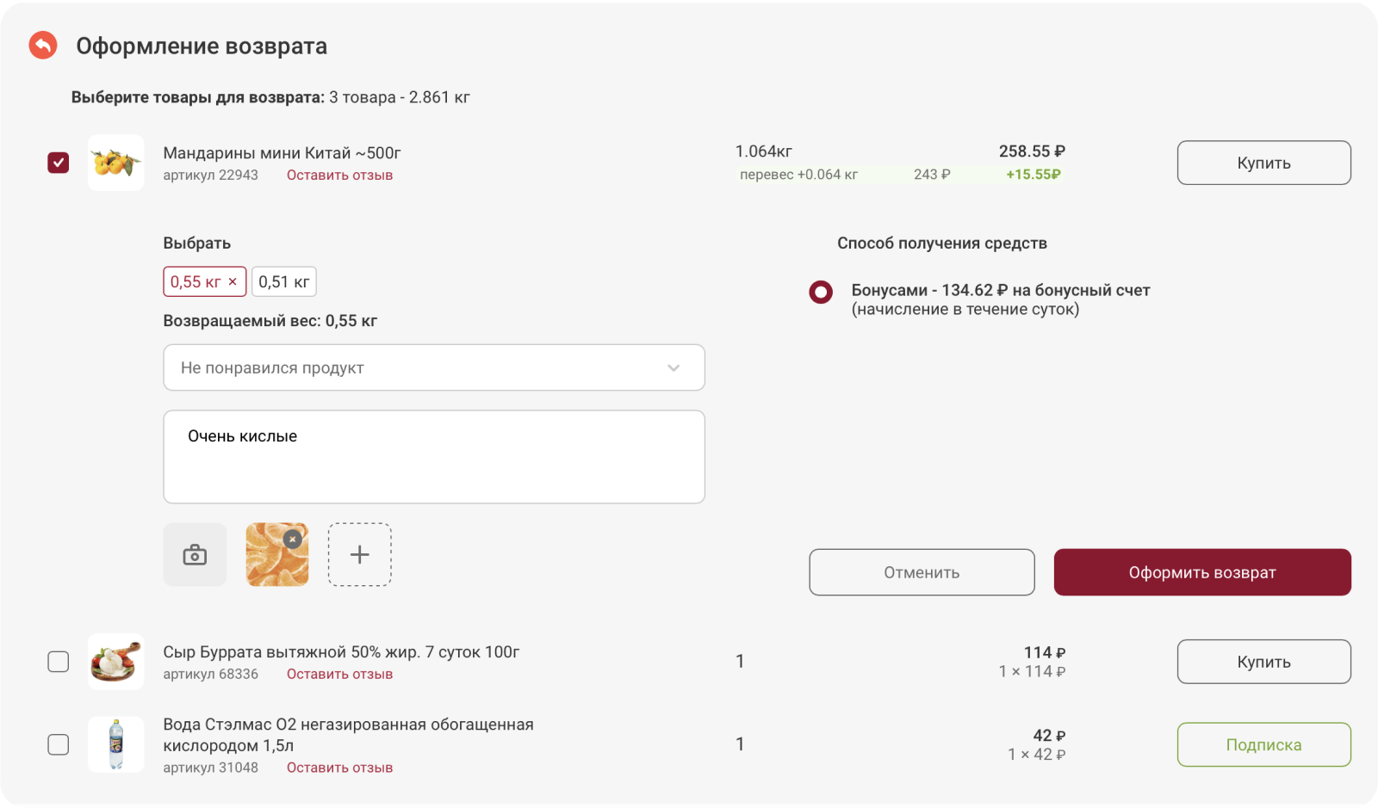Screen dimensions: 1378x808
Task: Expand the return reason dropdown
Action: pos(434,367)
